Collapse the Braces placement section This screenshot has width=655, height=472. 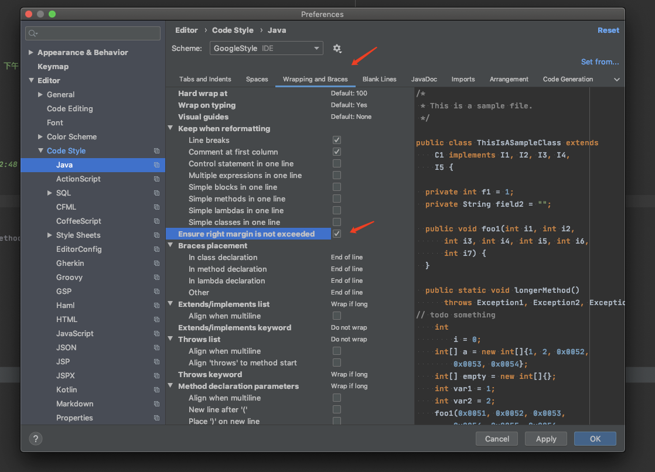(170, 245)
